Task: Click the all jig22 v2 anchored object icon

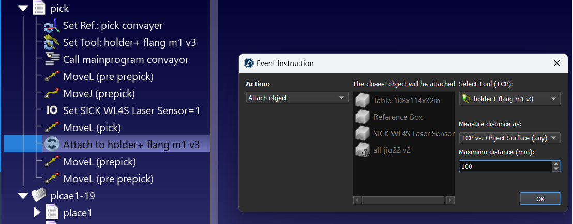Action: 363,150
